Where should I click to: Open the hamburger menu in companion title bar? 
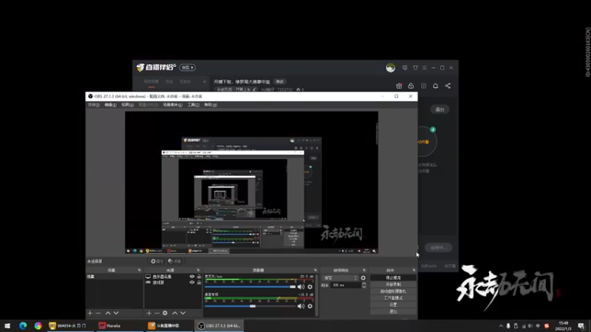425,68
